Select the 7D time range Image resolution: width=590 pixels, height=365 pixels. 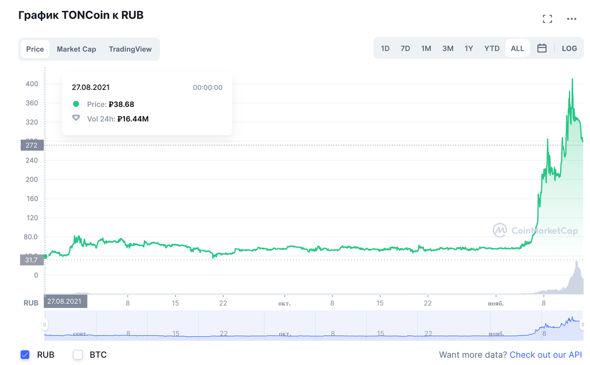(x=405, y=48)
